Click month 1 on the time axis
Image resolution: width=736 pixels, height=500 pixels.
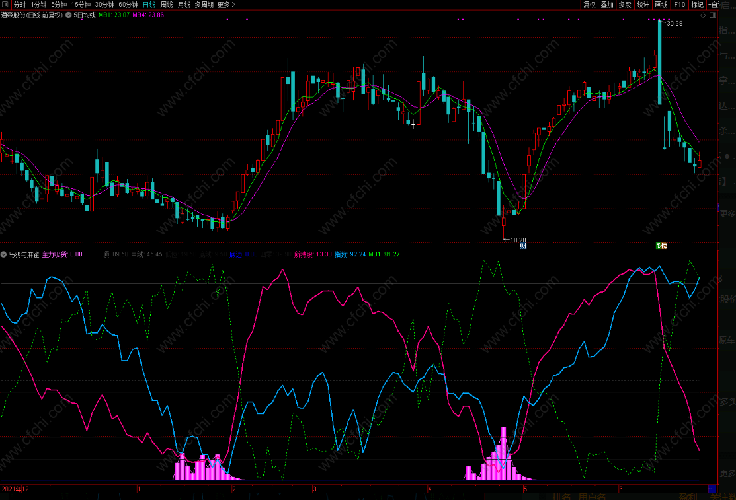(138, 489)
